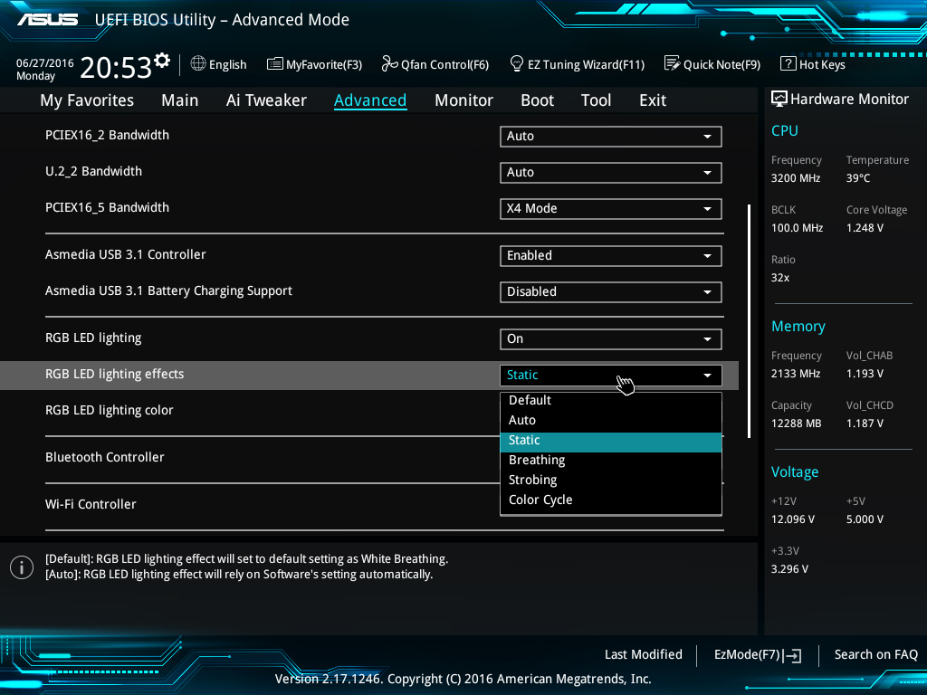
Task: Change language via English label
Action: pos(227,65)
